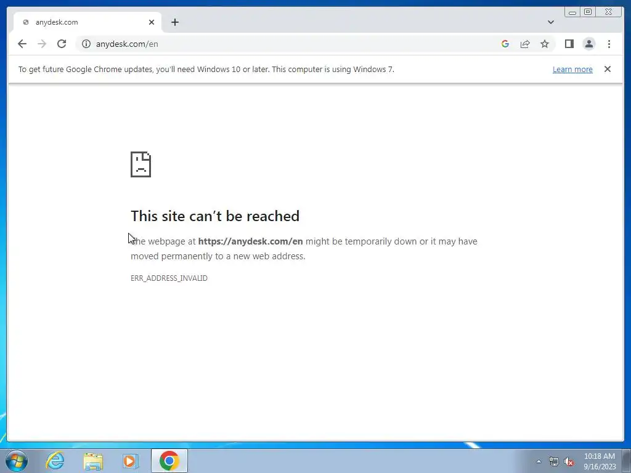Click the sad page error icon
Image resolution: width=631 pixels, height=473 pixels.
coord(141,164)
